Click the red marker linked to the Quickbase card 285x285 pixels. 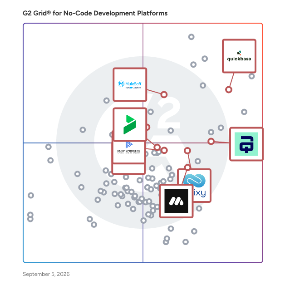point(229,89)
